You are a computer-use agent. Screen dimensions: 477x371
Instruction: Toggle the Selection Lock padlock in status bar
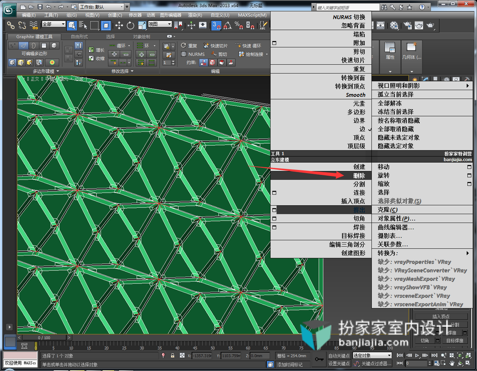173,355
